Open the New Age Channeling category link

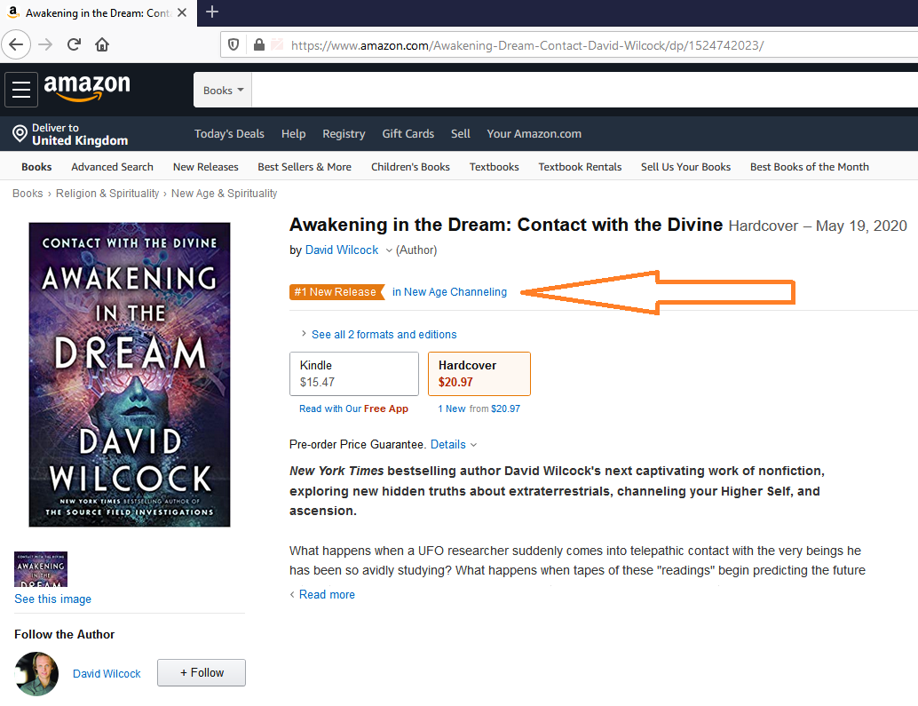click(449, 292)
